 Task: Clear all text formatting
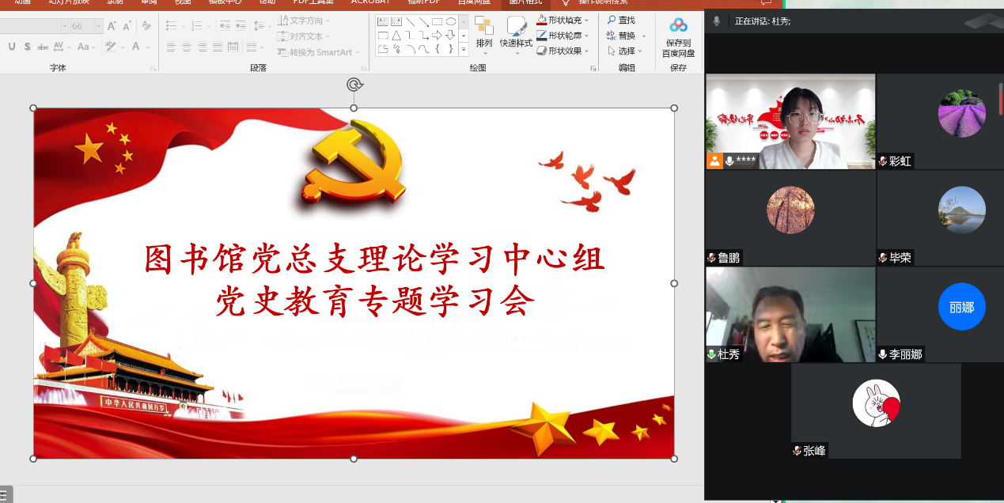[x=146, y=26]
